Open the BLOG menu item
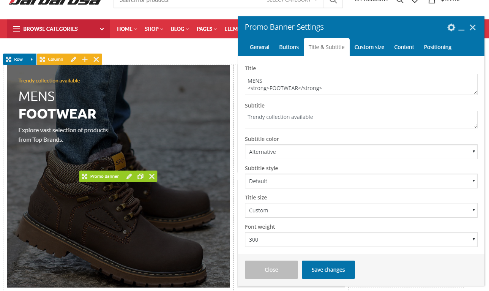Screen dimensions: 489x291 pyautogui.click(x=180, y=29)
